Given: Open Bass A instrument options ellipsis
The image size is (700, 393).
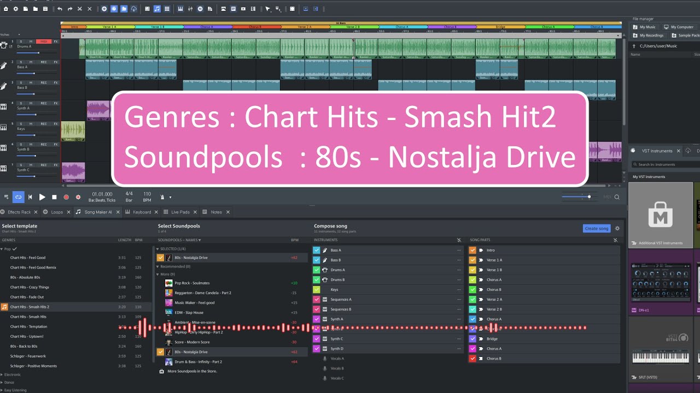Looking at the screenshot, I should click(x=459, y=250).
